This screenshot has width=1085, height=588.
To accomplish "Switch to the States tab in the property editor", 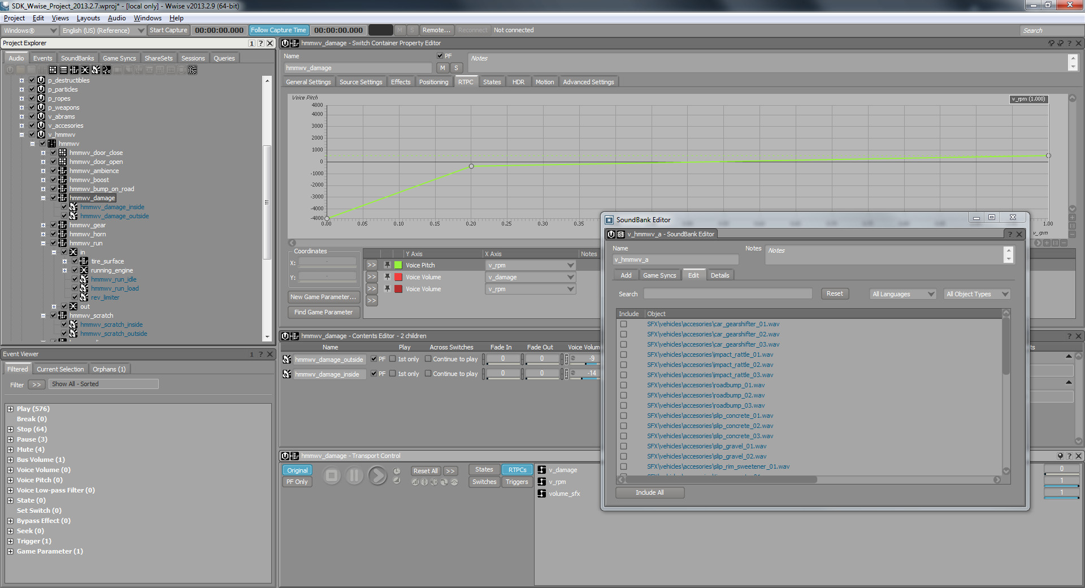I will 492,81.
